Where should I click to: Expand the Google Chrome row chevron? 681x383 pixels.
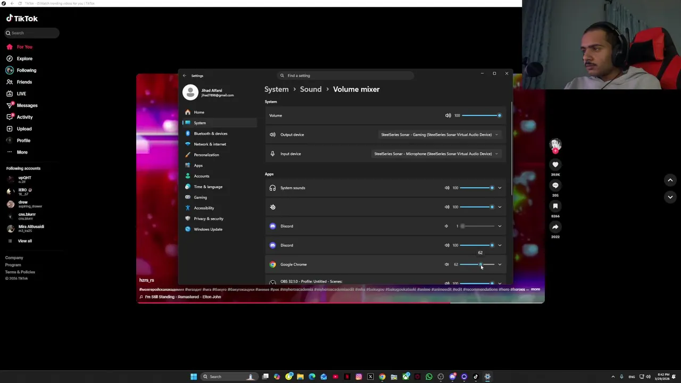point(500,264)
